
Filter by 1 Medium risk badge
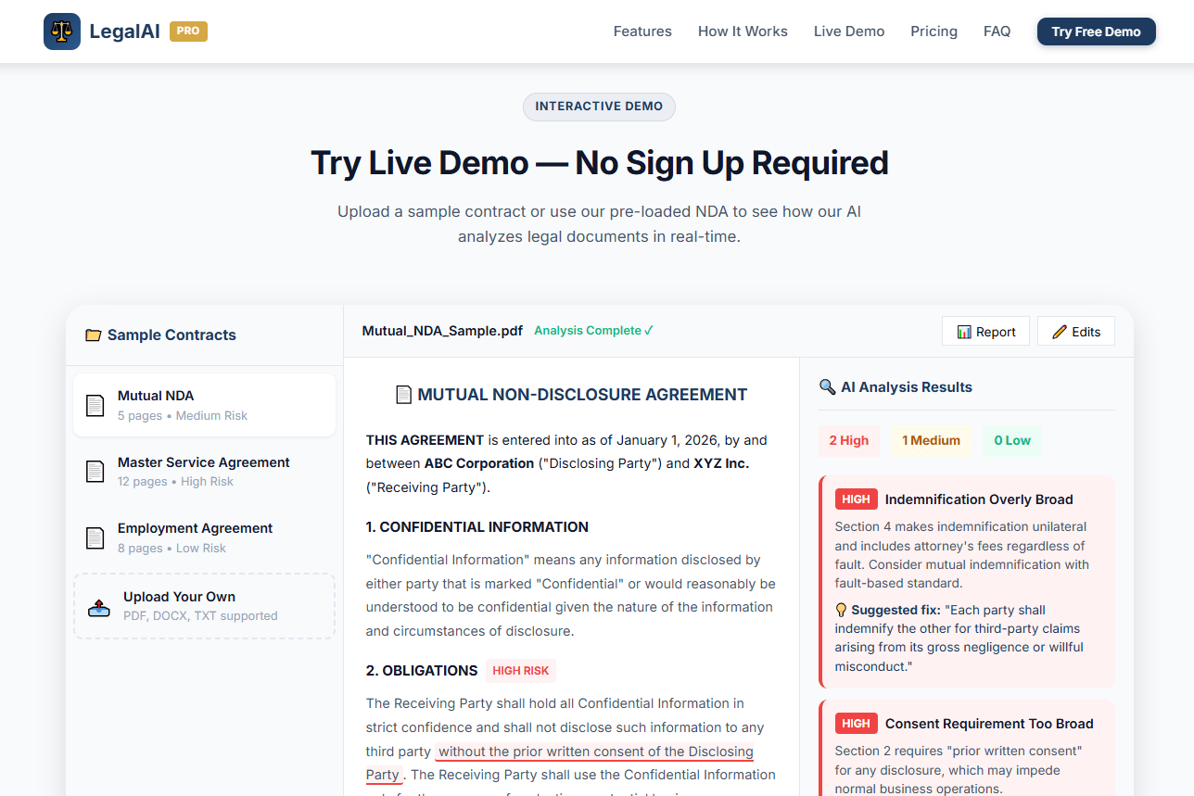tap(931, 440)
